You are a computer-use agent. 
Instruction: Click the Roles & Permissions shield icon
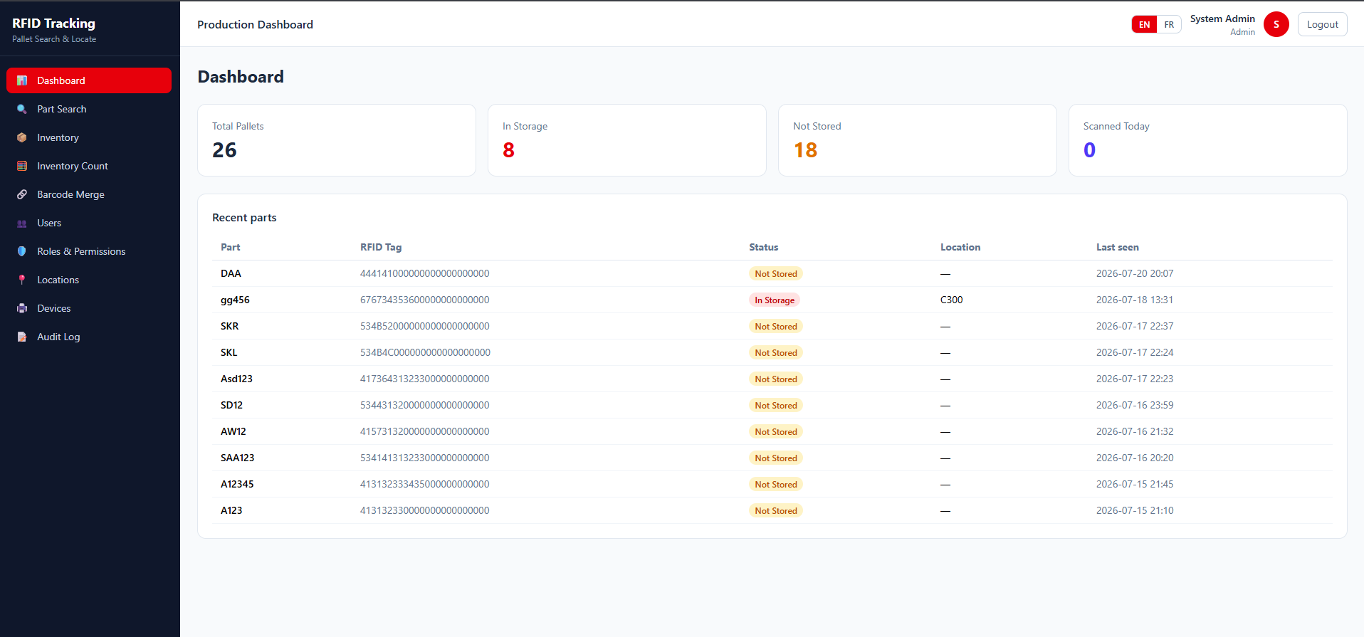click(22, 251)
